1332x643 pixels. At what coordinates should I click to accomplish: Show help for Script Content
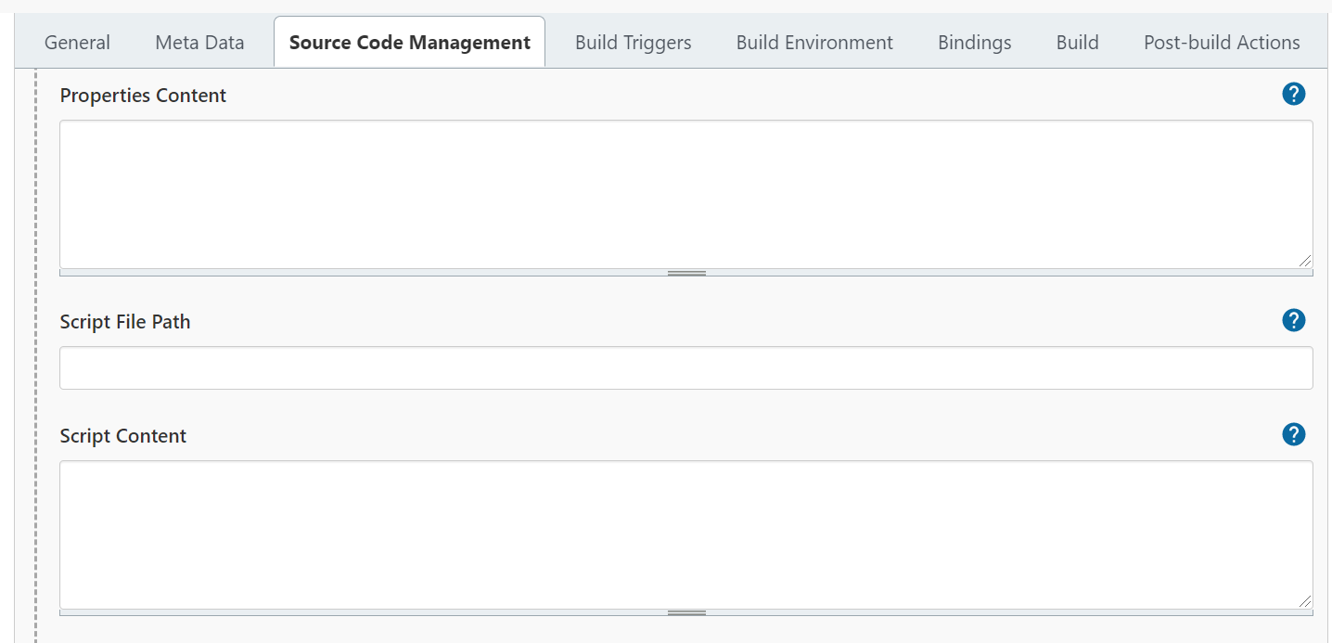click(1293, 434)
